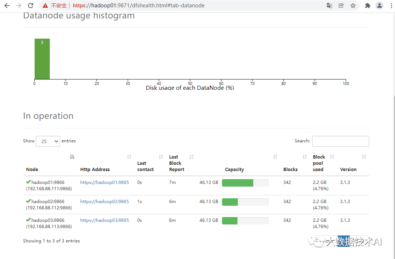
Task: Open https://hadoop01:9865 link
Action: (105, 182)
